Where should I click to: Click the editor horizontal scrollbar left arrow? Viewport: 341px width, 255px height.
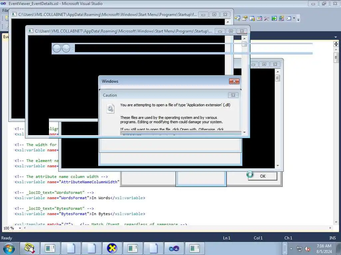(25, 228)
